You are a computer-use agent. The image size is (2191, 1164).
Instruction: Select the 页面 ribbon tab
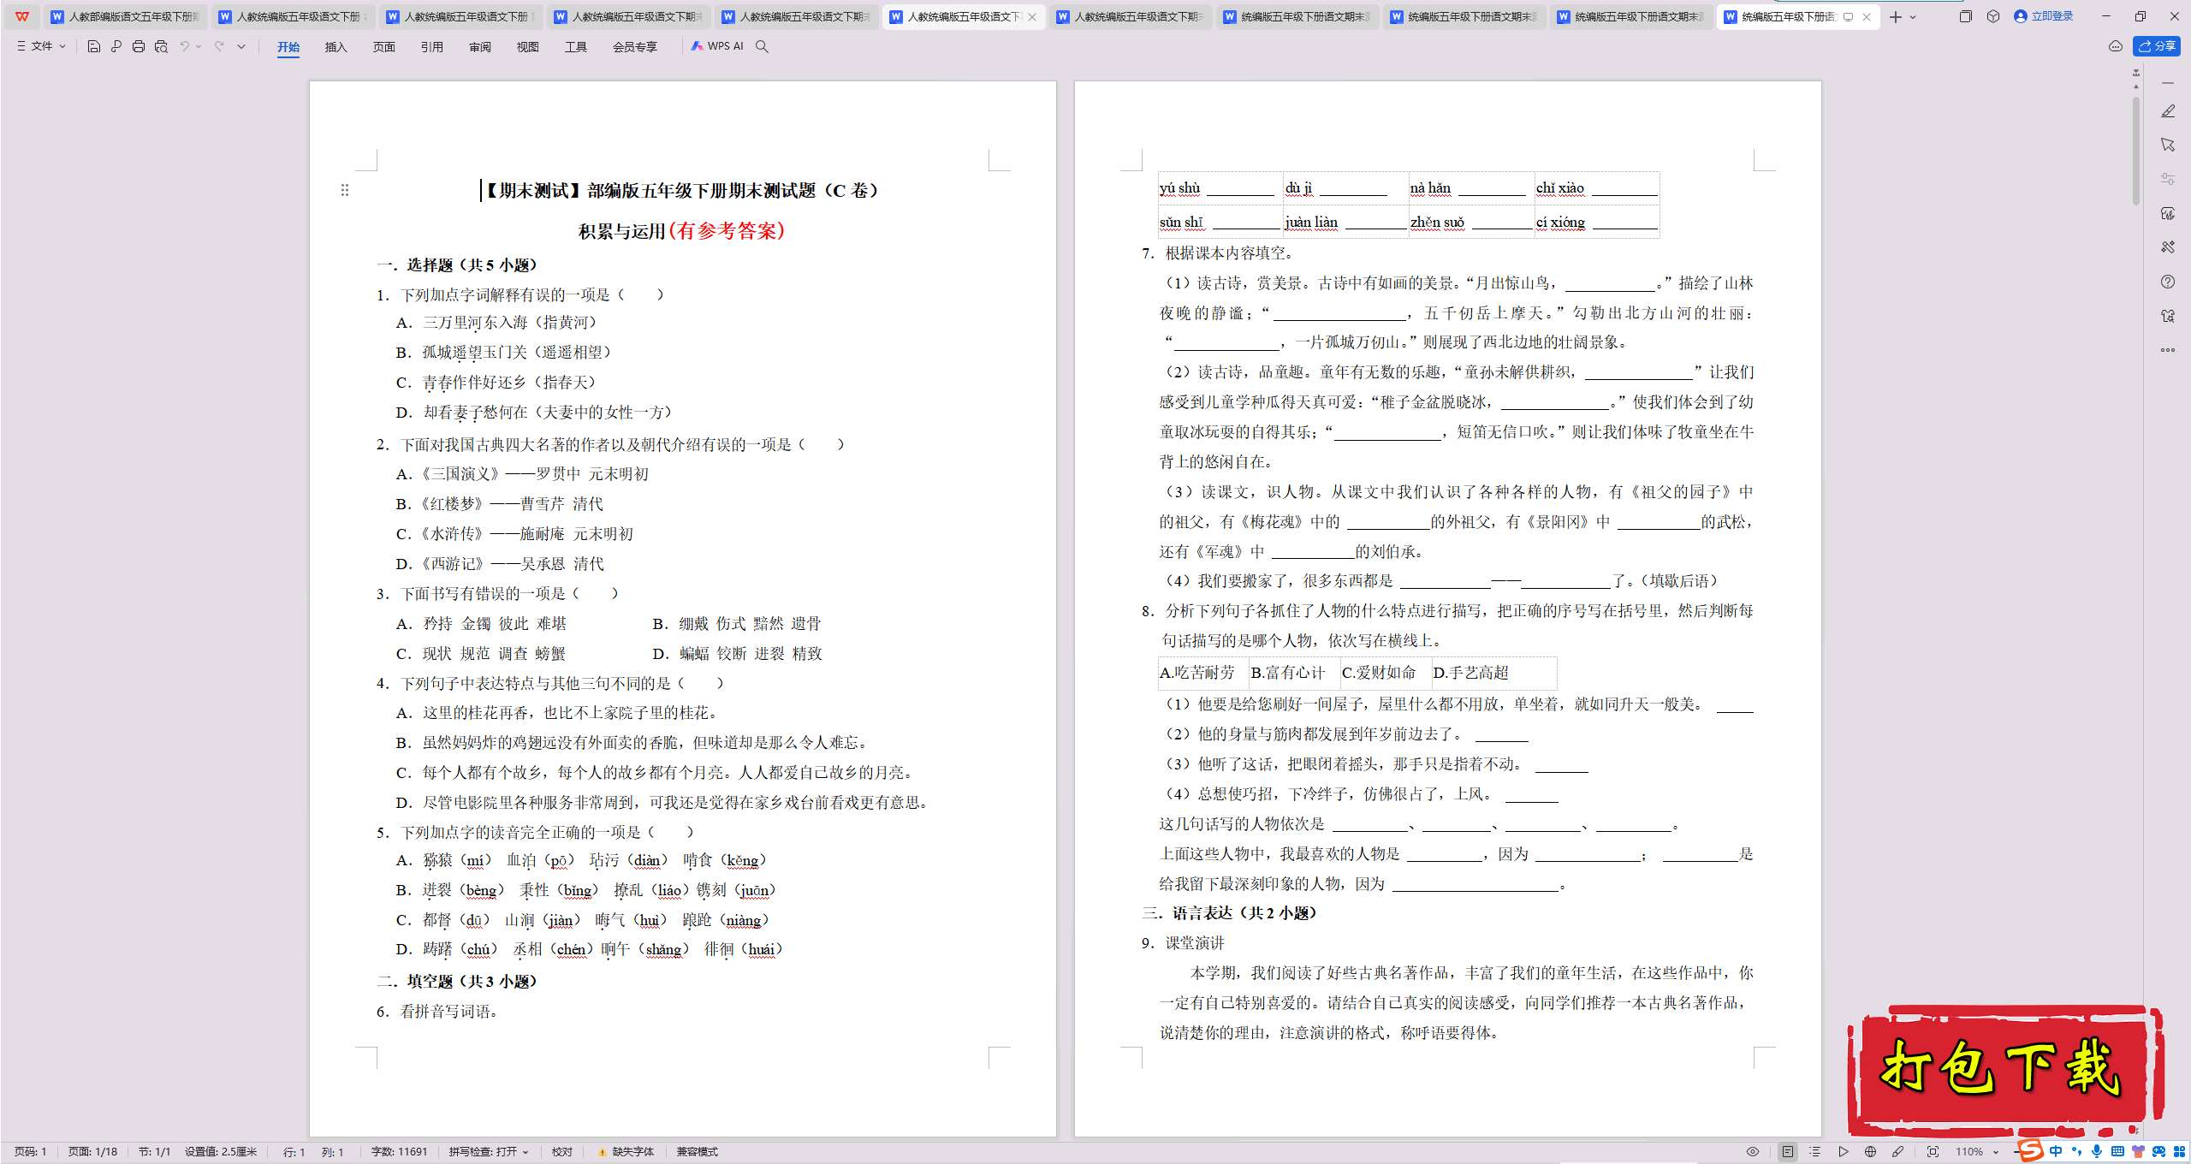coord(384,46)
